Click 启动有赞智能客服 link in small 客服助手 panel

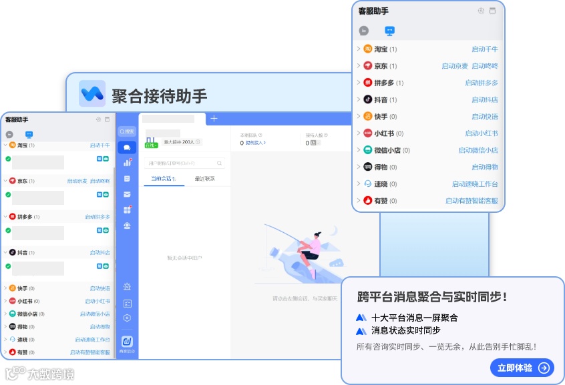tap(89, 352)
